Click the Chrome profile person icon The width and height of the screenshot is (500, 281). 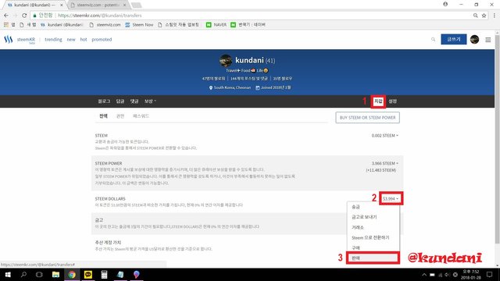pos(445,4)
